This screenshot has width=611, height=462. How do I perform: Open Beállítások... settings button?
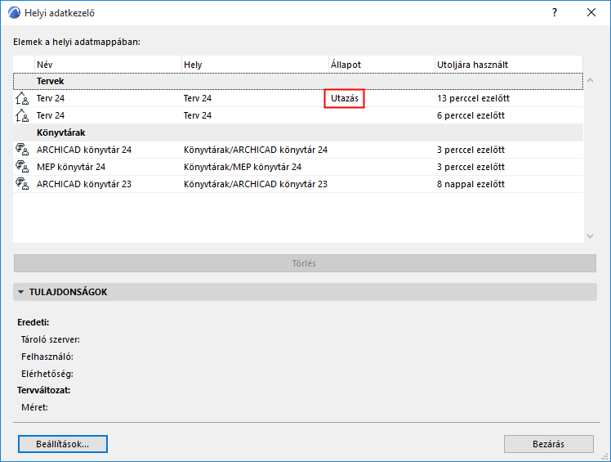[x=63, y=444]
